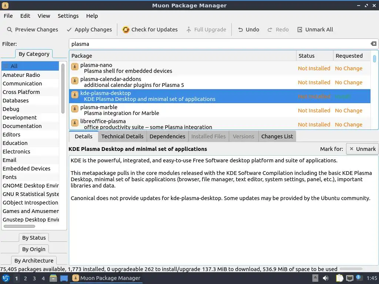This screenshot has width=379, height=284.
Task: Select the Amateur Radio category
Action: (x=30, y=75)
